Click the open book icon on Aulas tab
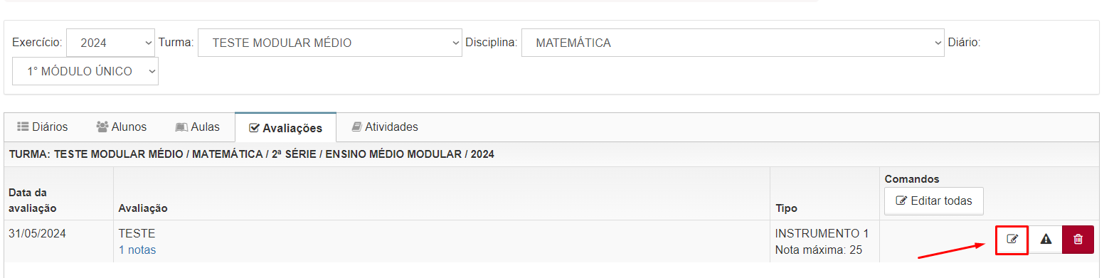Screen dimensions: 1109x278 (x=181, y=127)
